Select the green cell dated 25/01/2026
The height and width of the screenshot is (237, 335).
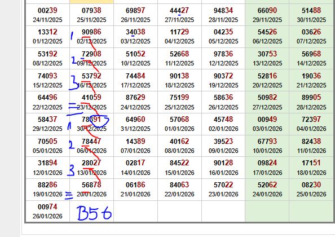point(311,190)
